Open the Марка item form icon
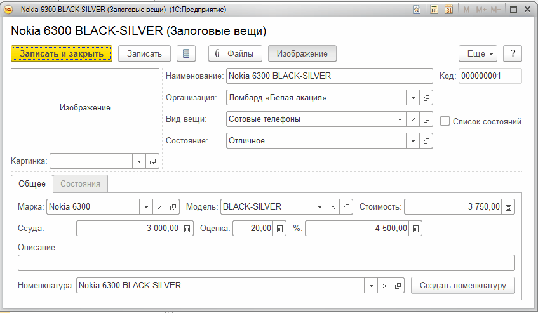The width and height of the screenshot is (538, 313). [173, 207]
